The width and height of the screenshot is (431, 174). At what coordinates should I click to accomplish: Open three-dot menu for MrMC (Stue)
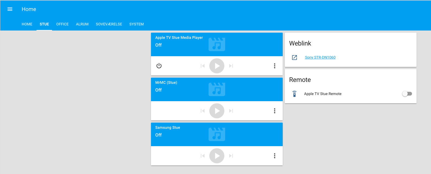[274, 111]
